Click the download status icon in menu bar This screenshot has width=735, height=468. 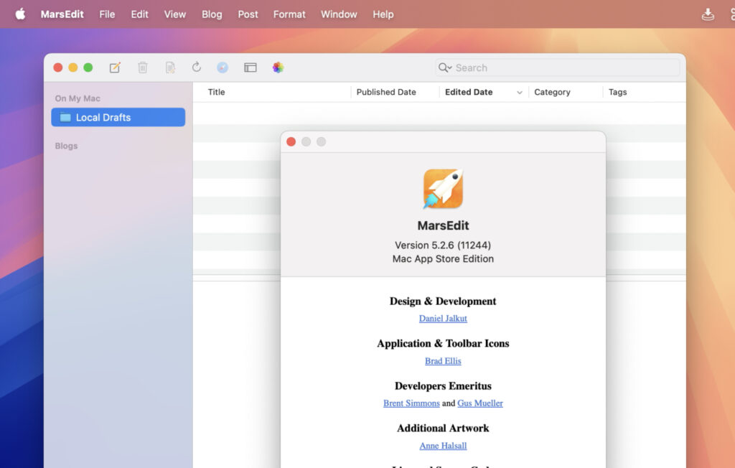(708, 14)
